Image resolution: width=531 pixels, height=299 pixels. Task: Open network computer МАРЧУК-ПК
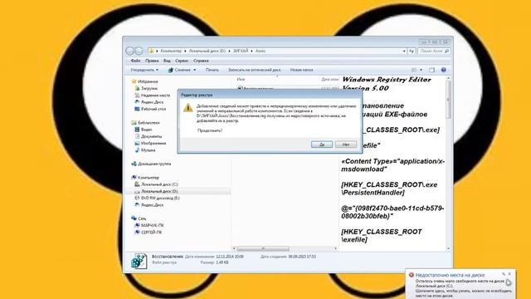pyautogui.click(x=153, y=225)
